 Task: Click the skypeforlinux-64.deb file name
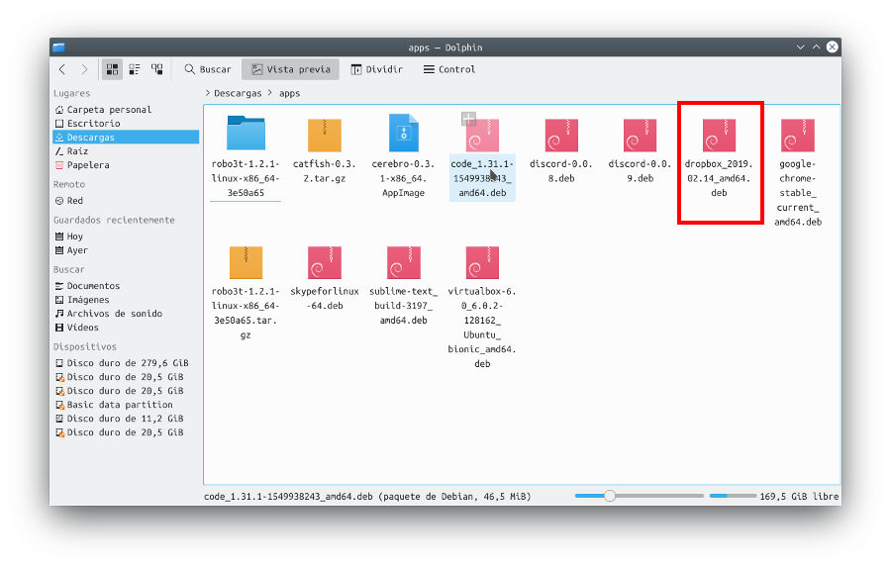coord(325,298)
